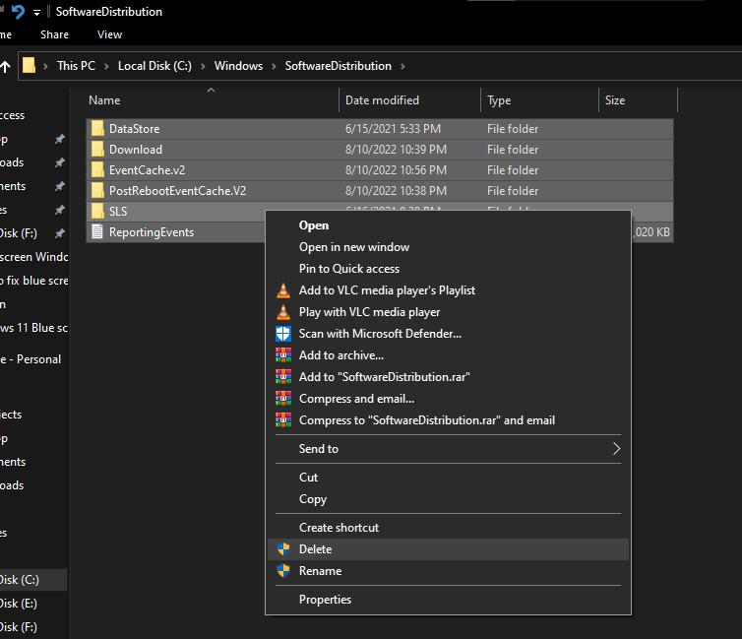
Task: Navigate up using the Up arrow button
Action: click(x=5, y=67)
